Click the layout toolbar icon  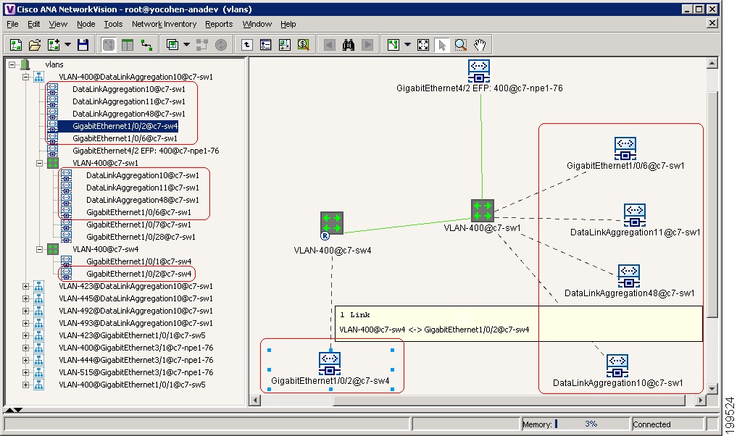pos(394,45)
